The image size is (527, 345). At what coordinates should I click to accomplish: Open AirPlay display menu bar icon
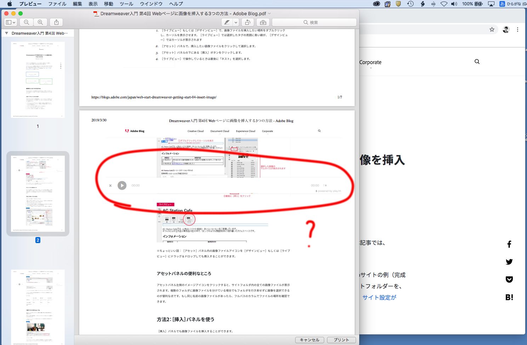coord(491,4)
